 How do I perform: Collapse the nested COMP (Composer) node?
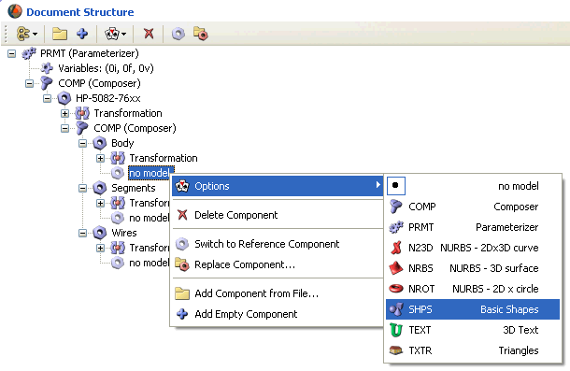point(64,128)
